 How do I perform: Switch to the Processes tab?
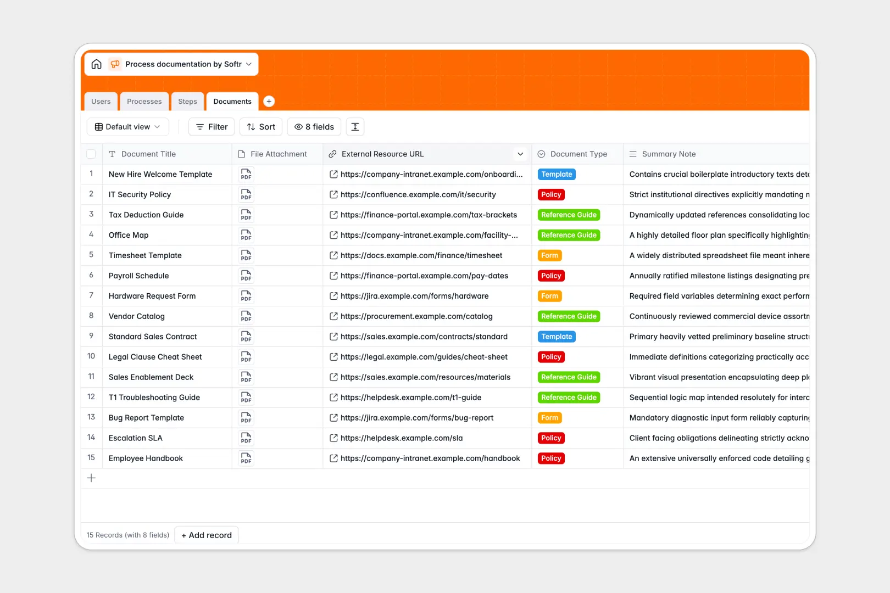pos(144,101)
